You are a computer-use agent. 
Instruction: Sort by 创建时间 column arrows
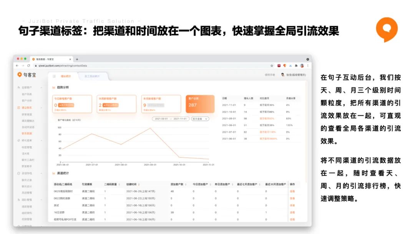(139, 184)
